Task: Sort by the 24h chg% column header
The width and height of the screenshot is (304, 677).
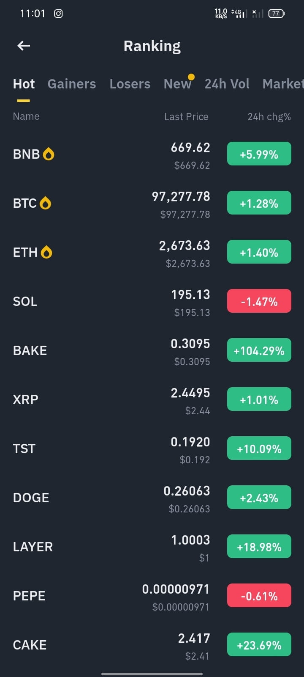Action: point(269,117)
